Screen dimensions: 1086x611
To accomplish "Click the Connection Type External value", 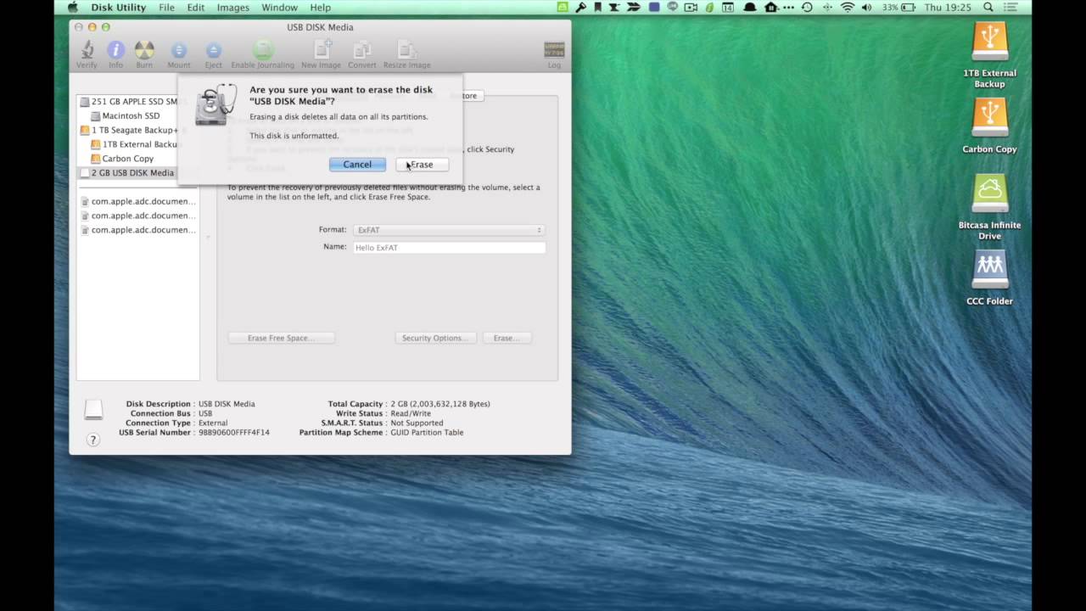I will tap(213, 423).
